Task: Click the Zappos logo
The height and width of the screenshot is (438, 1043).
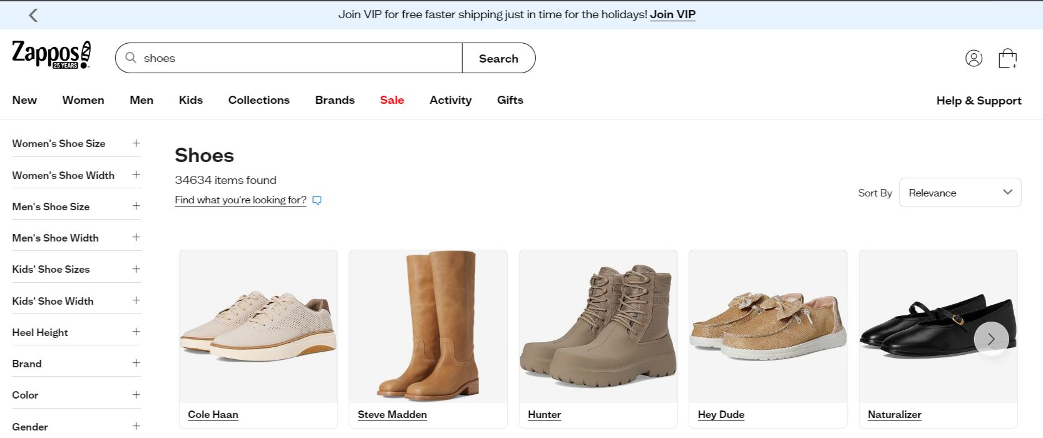Action: pos(51,55)
